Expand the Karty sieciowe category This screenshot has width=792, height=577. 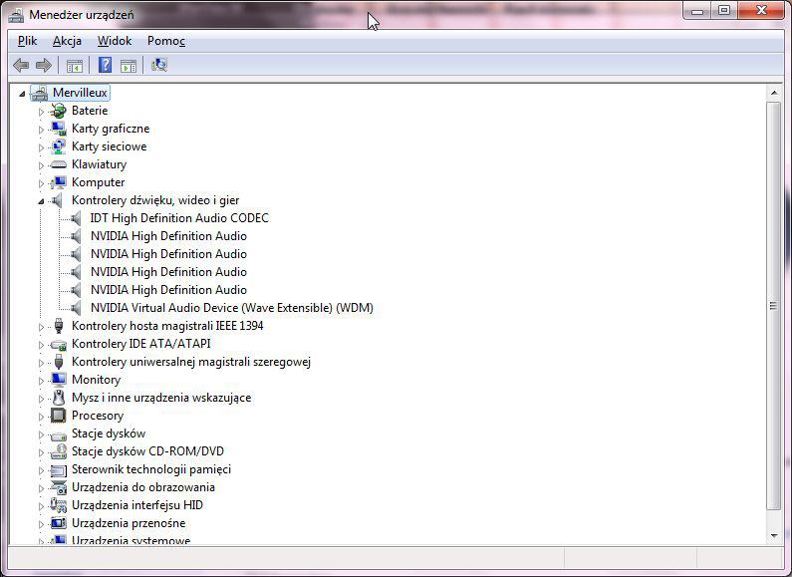pos(41,147)
